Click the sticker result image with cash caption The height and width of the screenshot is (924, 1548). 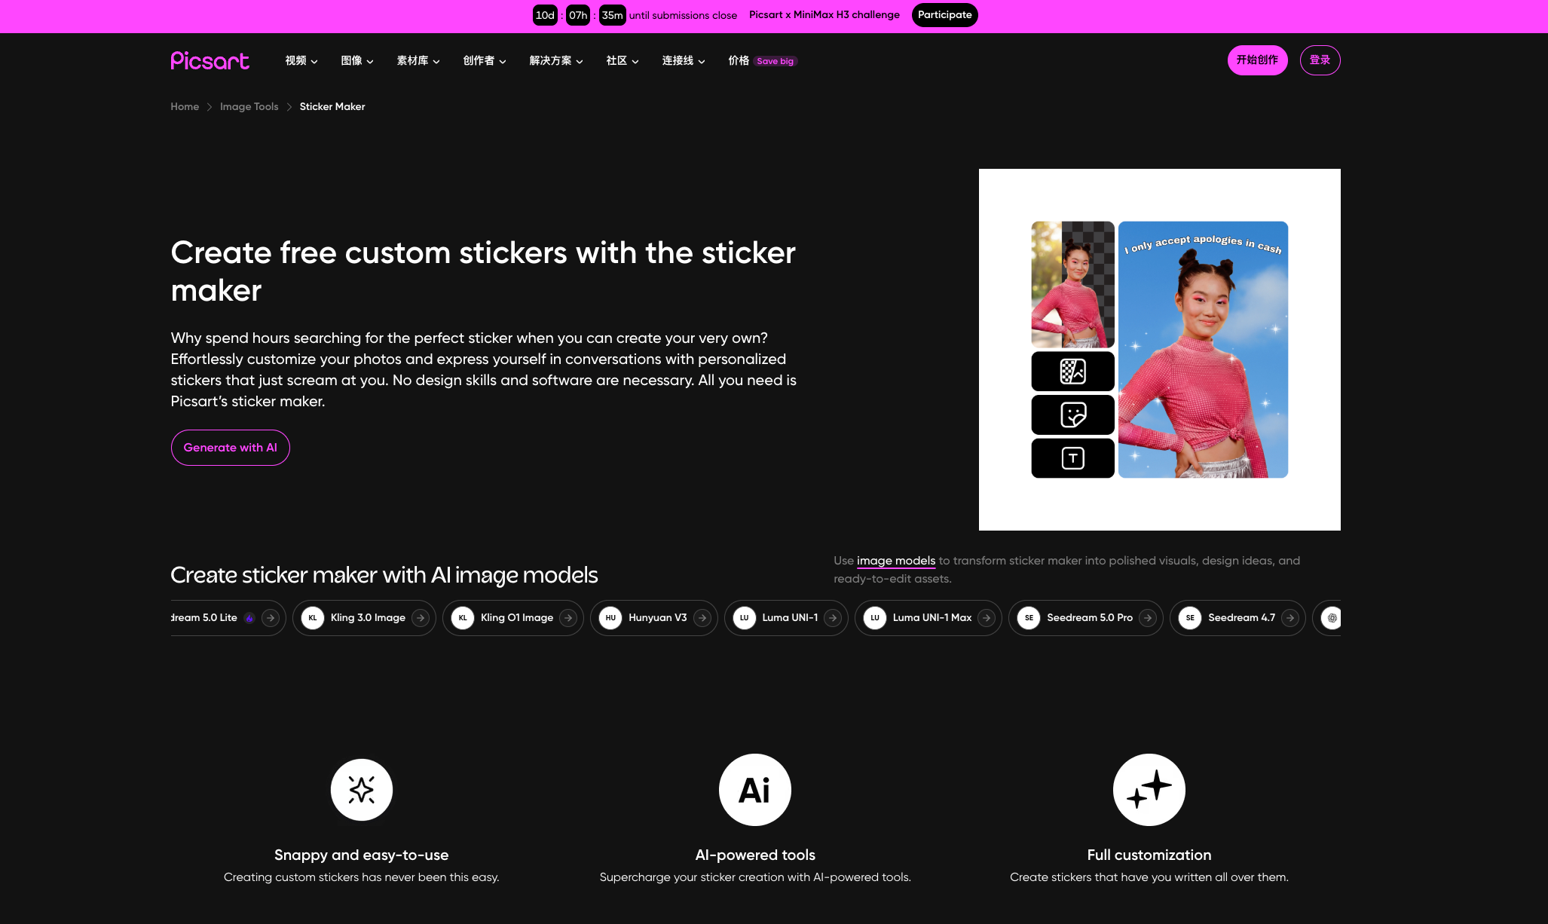(1203, 350)
